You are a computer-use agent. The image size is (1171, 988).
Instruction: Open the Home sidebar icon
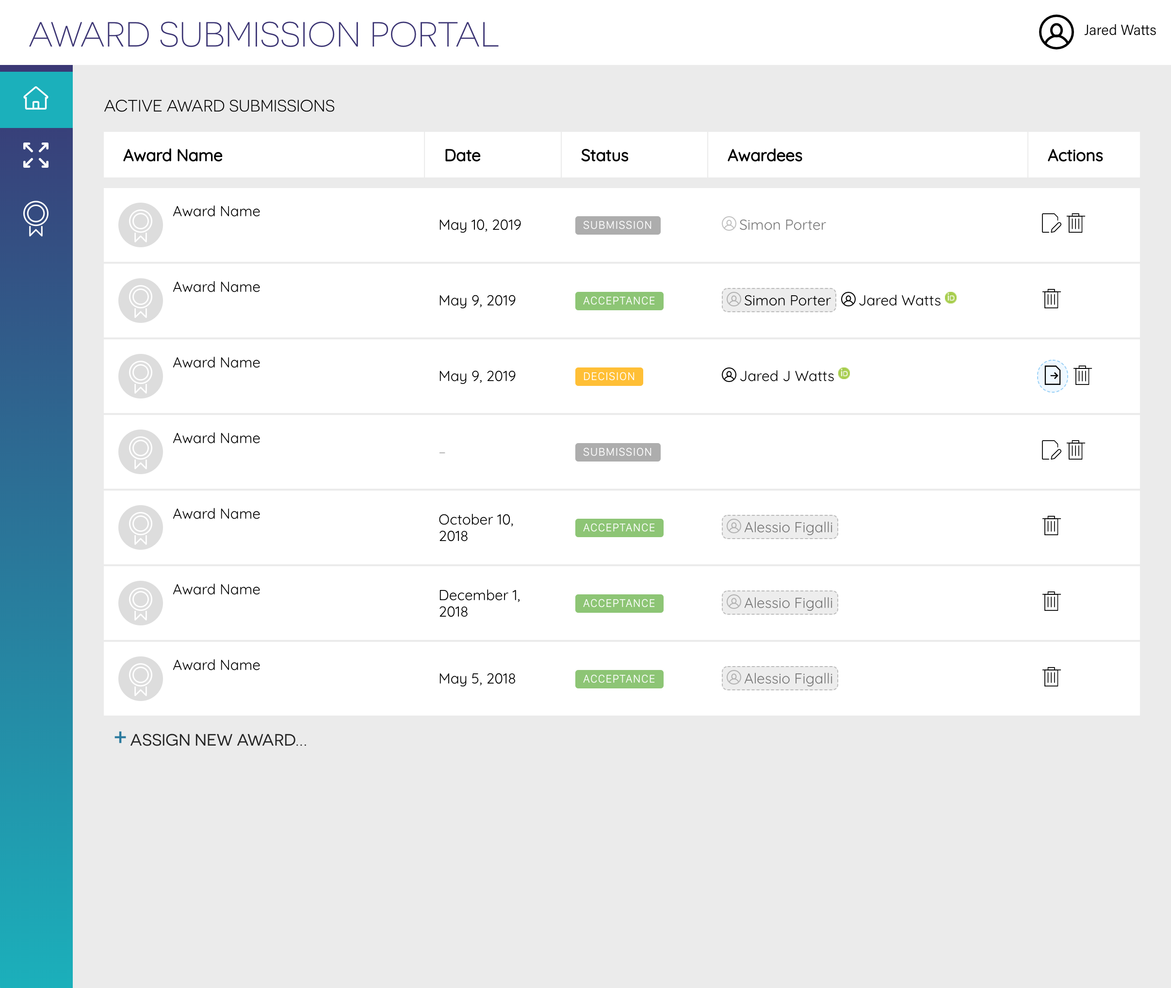point(36,98)
